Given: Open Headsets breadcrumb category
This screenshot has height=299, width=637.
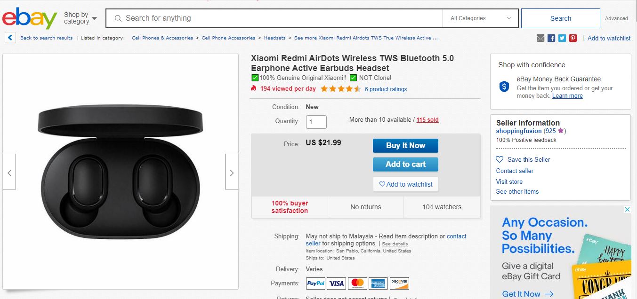Looking at the screenshot, I should pos(274,38).
